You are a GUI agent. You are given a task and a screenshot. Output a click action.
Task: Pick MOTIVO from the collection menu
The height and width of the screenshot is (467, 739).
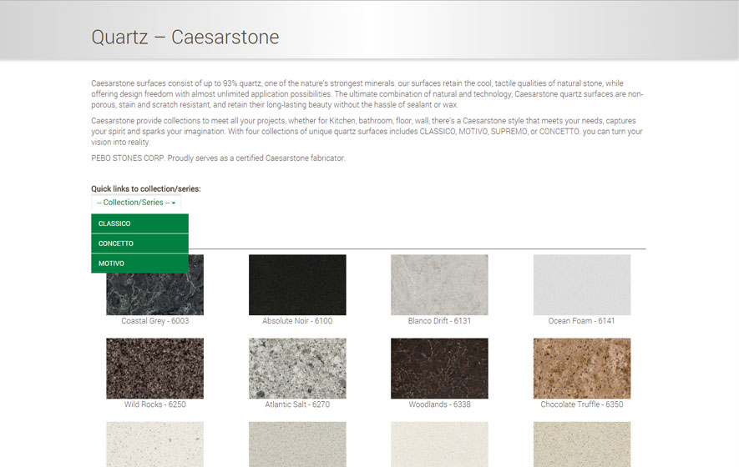coord(140,264)
